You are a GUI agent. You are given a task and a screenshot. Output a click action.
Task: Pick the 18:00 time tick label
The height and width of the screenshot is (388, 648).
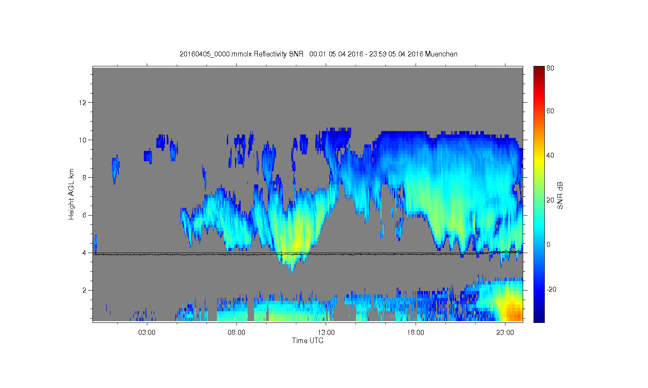pos(416,333)
